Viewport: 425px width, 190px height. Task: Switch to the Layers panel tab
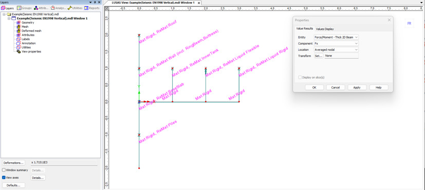pyautogui.click(x=8, y=8)
